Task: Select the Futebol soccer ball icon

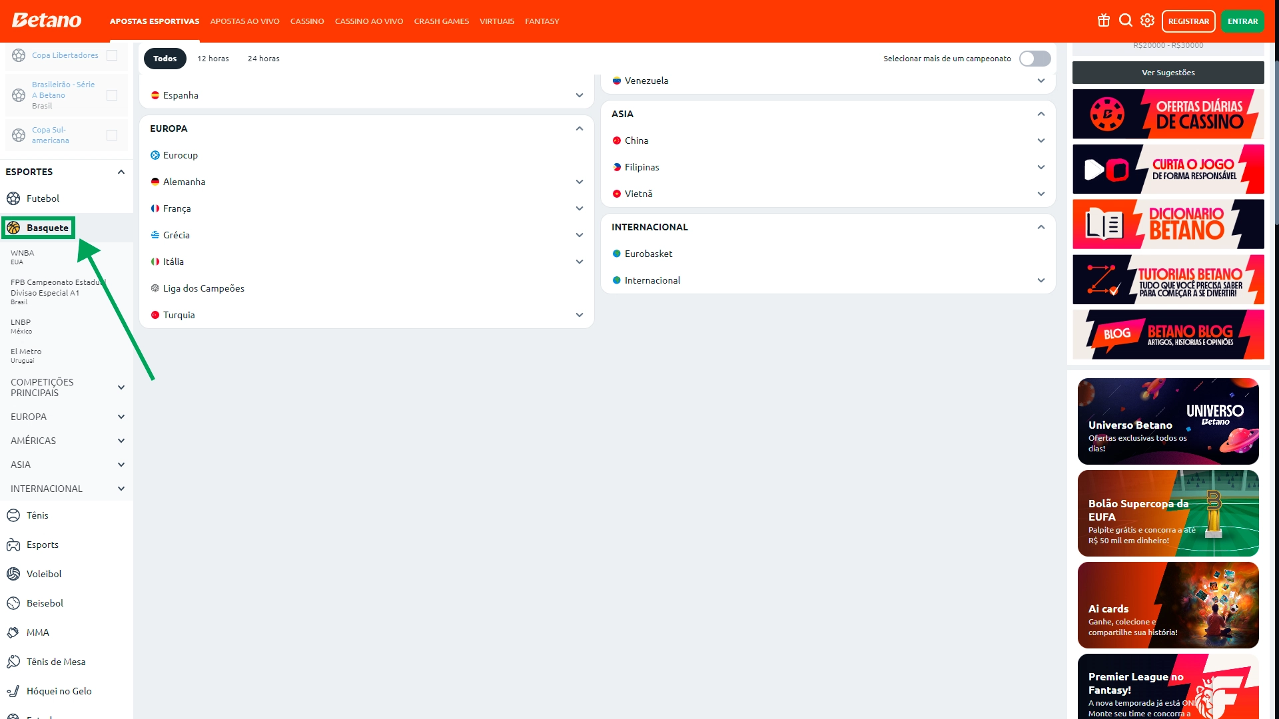Action: point(13,198)
